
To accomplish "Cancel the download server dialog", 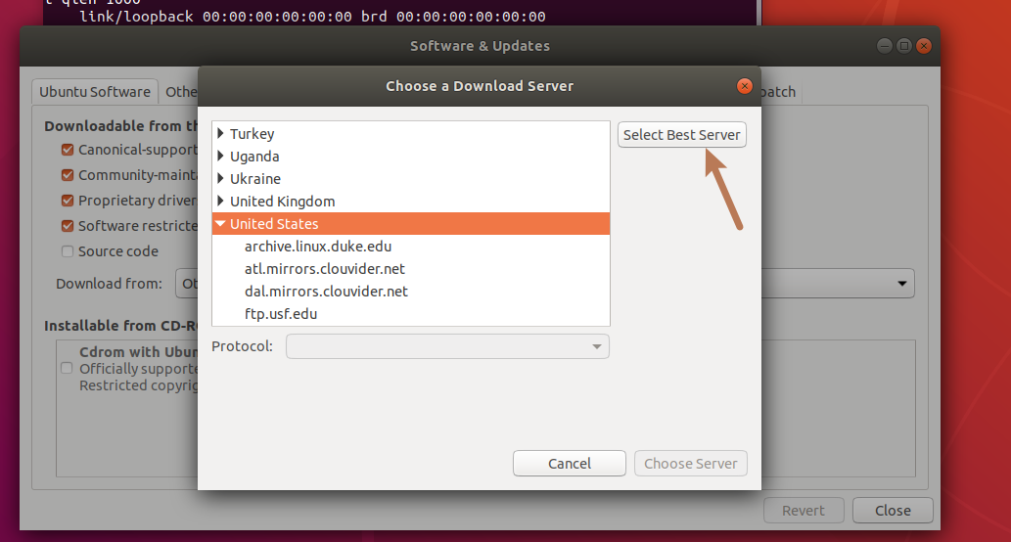I will pos(570,464).
